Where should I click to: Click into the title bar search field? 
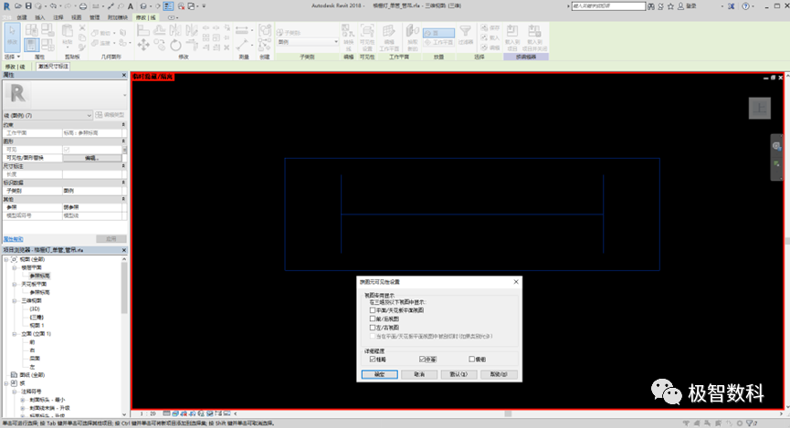point(608,6)
